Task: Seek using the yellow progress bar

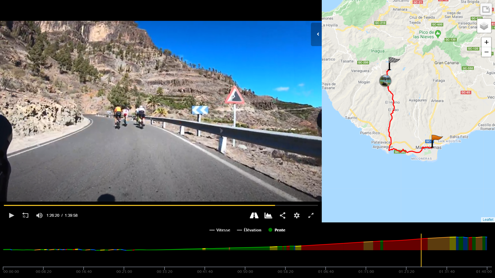Action: pos(139,205)
